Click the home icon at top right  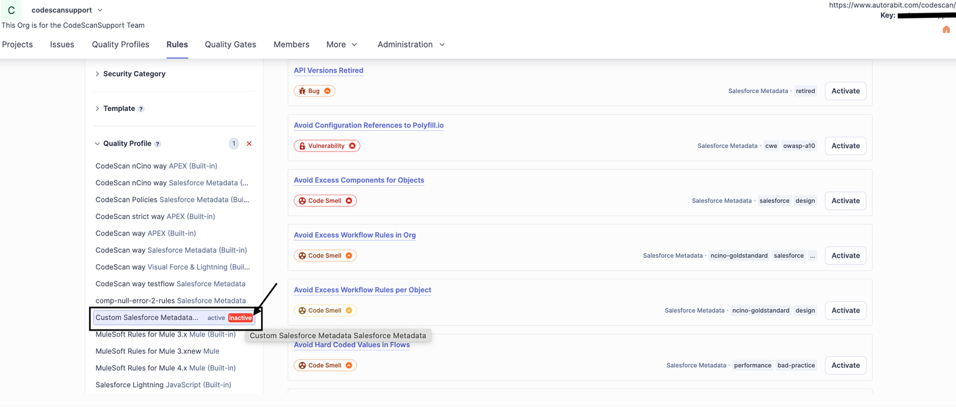[946, 30]
